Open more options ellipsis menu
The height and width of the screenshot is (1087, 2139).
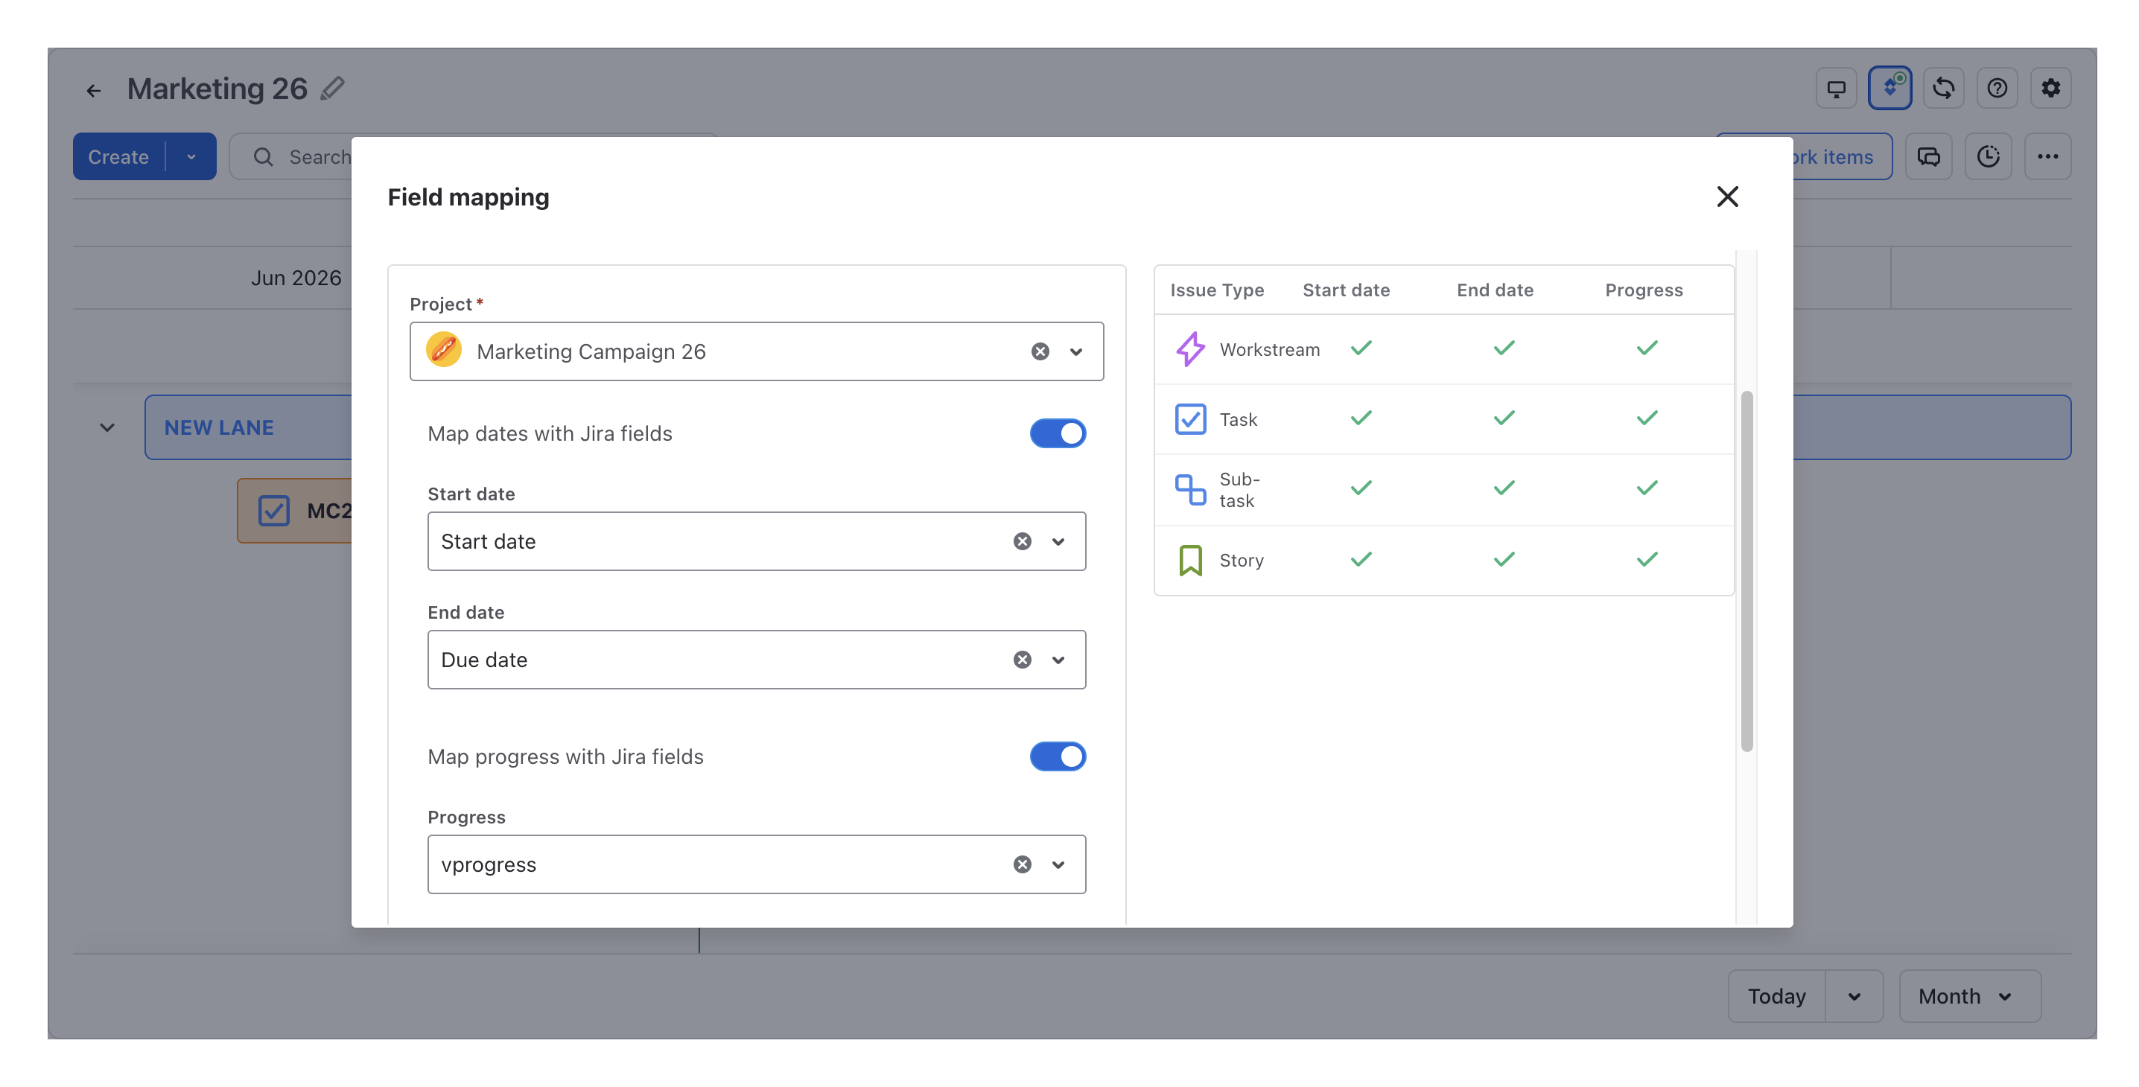[2047, 157]
